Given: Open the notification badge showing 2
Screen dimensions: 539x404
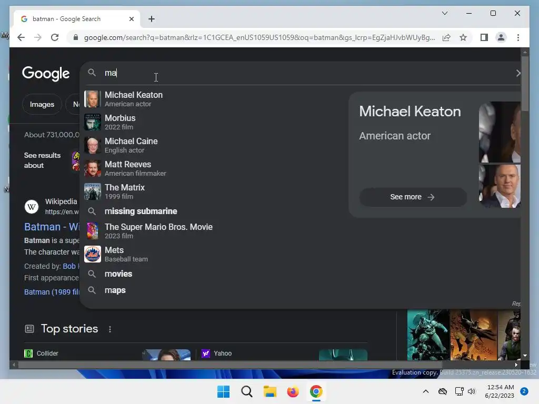Looking at the screenshot, I should coord(524,391).
